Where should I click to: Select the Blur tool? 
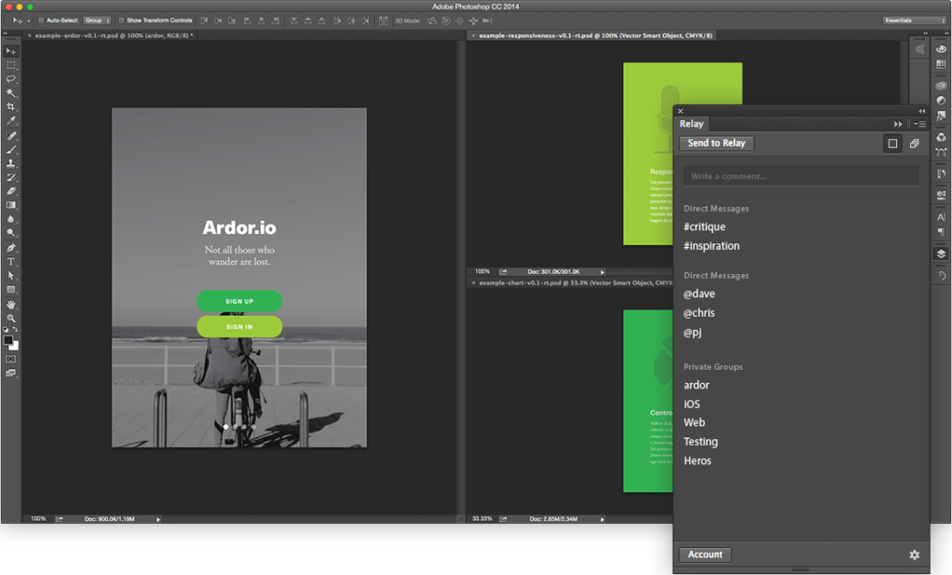[x=11, y=219]
